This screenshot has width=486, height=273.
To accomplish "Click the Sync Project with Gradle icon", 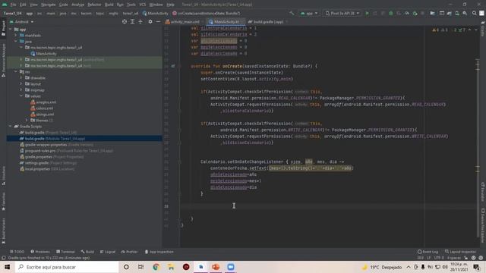I will point(450,14).
